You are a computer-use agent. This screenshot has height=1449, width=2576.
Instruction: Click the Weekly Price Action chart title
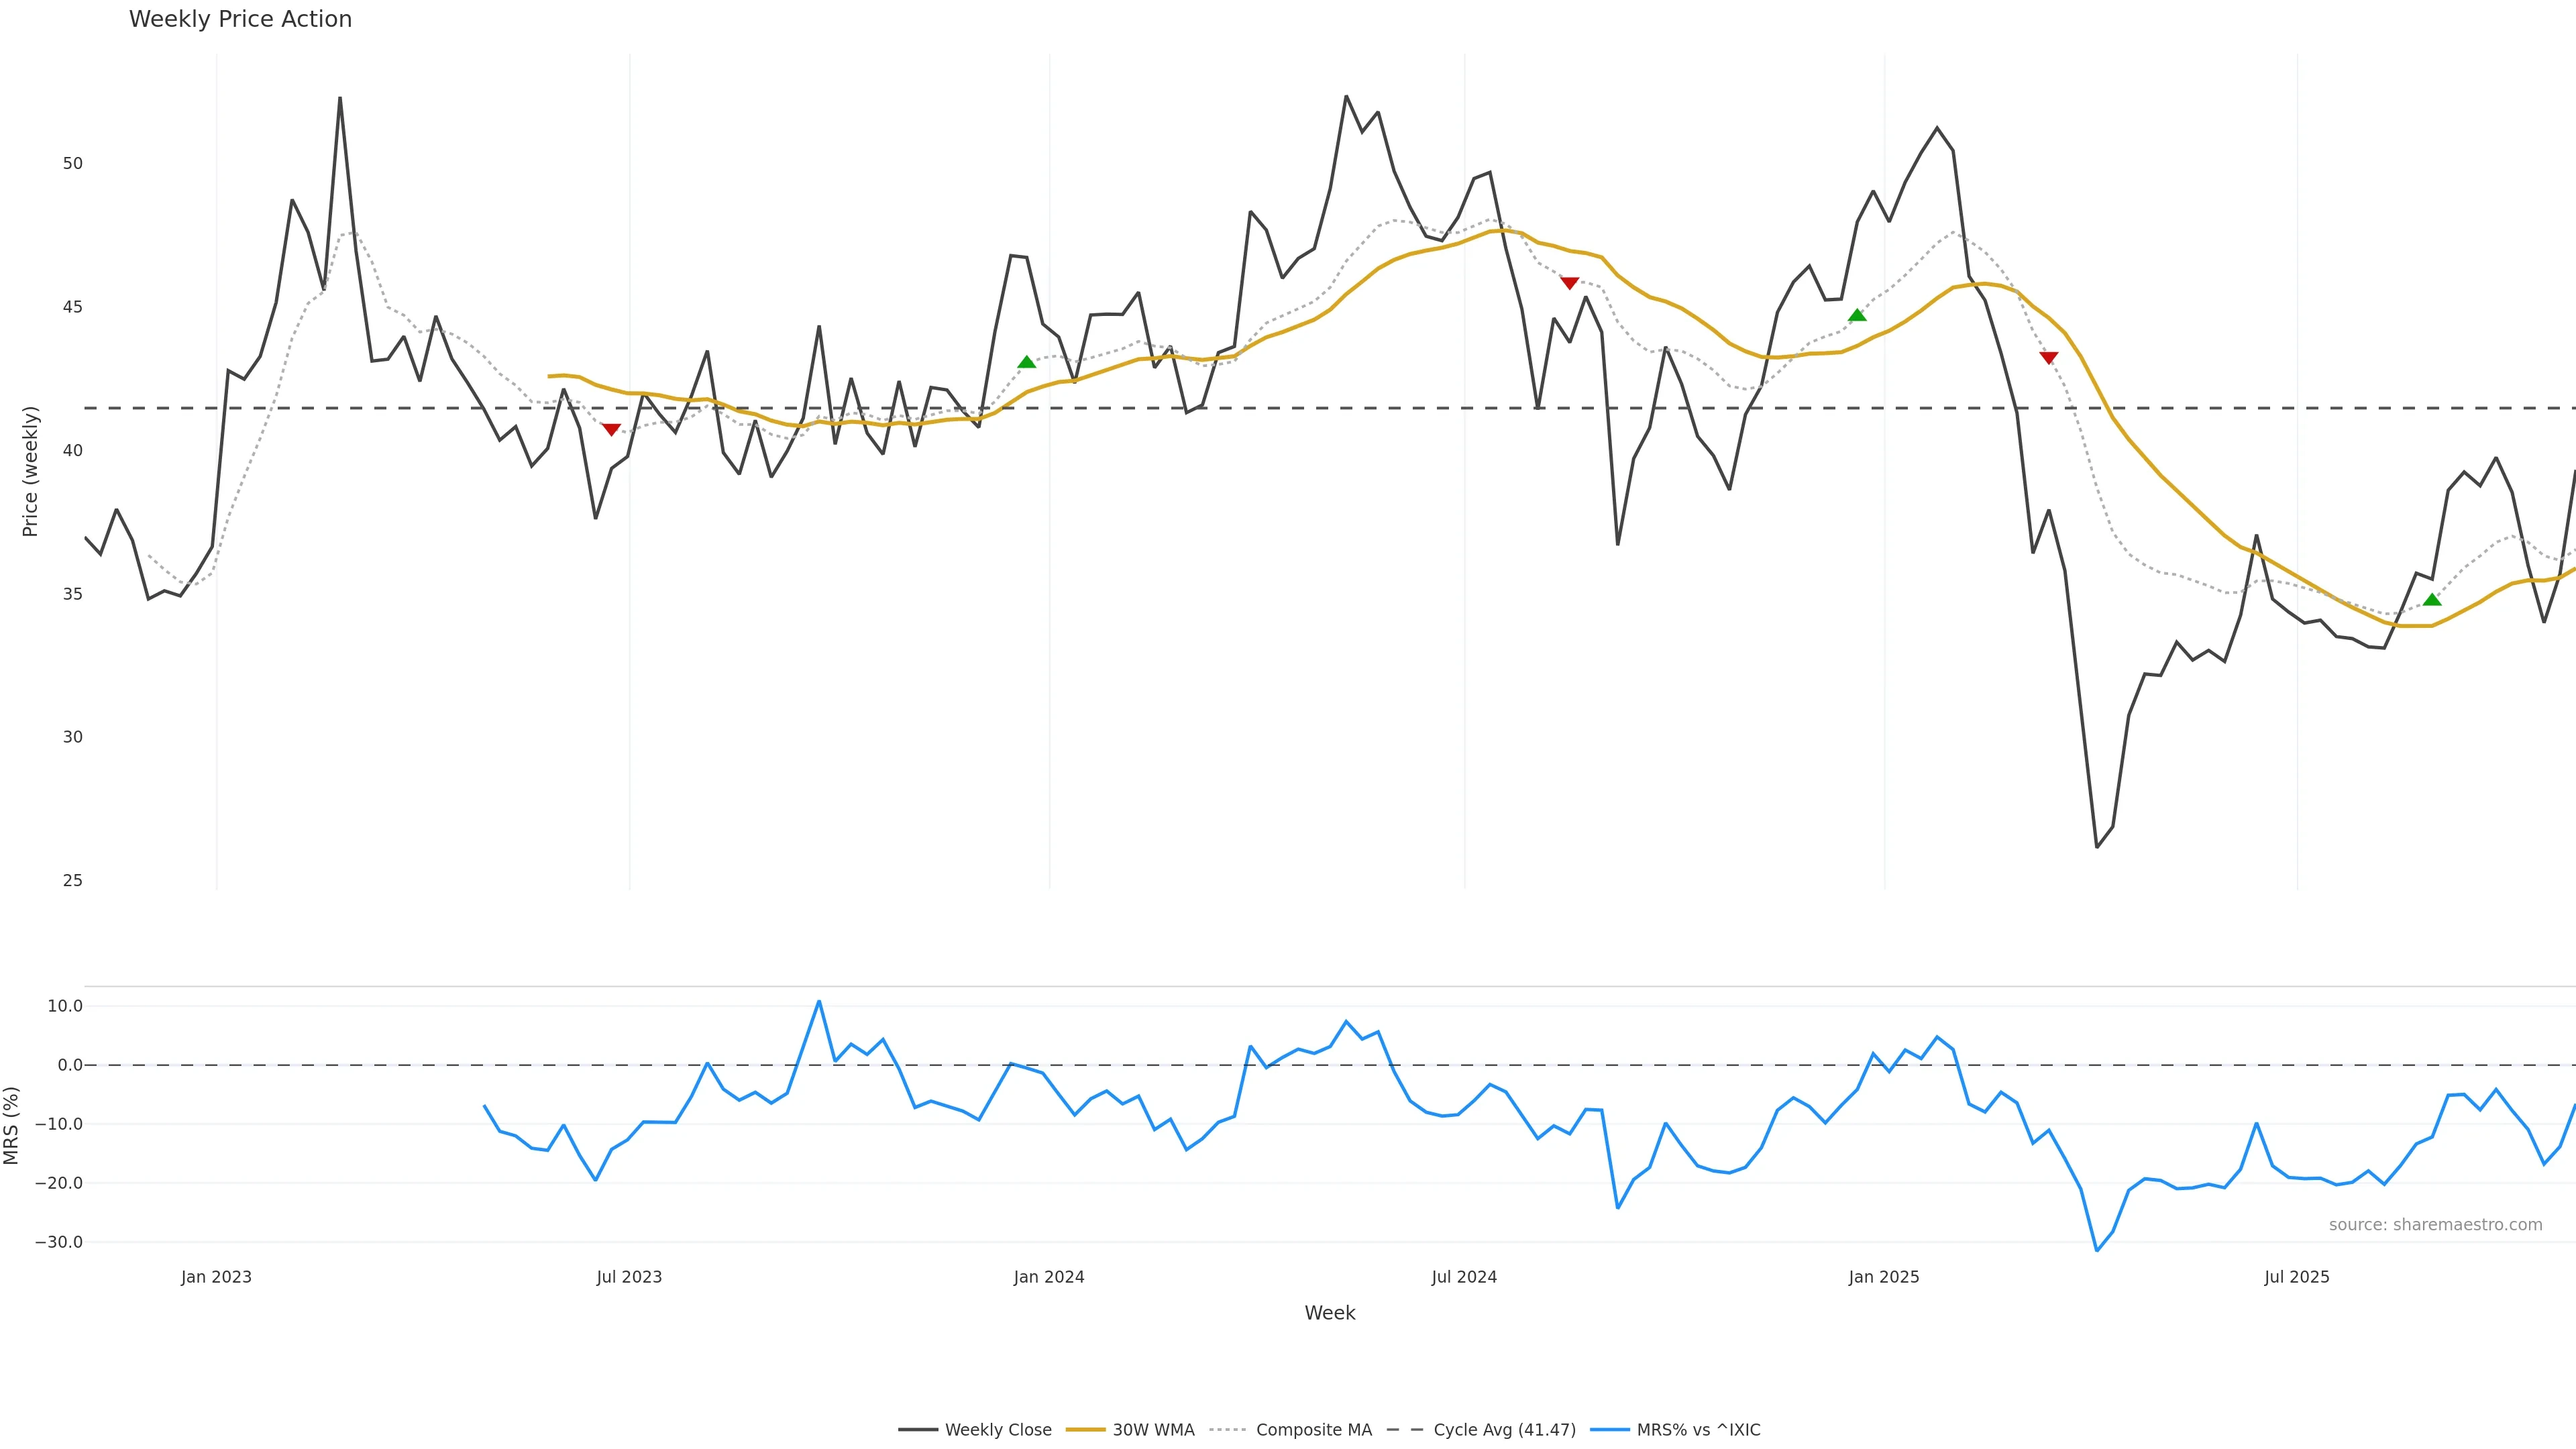(240, 19)
